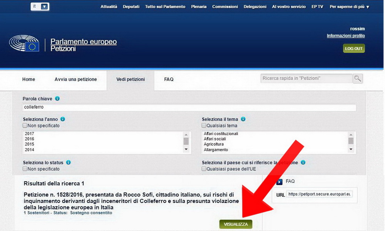Open the Plenaria menu item

199,7
